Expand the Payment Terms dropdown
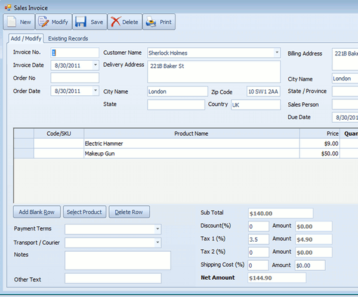Image resolution: width=358 pixels, height=297 pixels. tap(158, 229)
